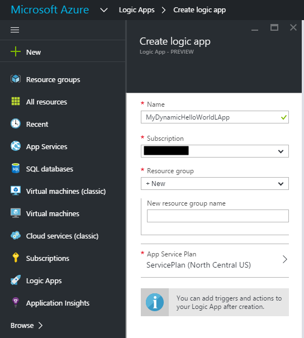Go to Cloud services (classic)
This screenshot has height=338, width=304.
(63, 236)
